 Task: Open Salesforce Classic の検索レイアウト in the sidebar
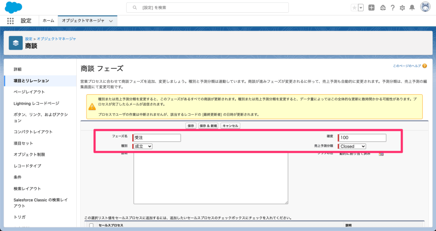(40, 203)
